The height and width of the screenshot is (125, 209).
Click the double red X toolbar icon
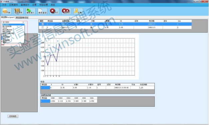coord(66,11)
